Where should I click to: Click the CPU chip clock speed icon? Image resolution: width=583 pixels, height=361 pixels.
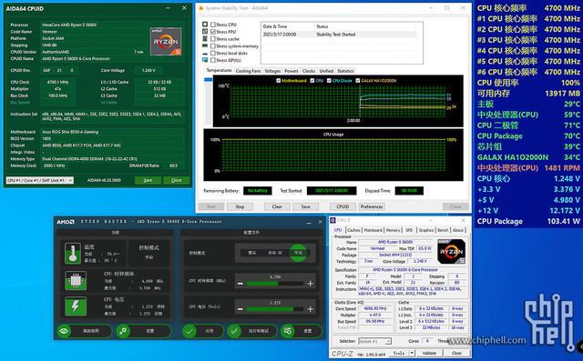coord(76,281)
